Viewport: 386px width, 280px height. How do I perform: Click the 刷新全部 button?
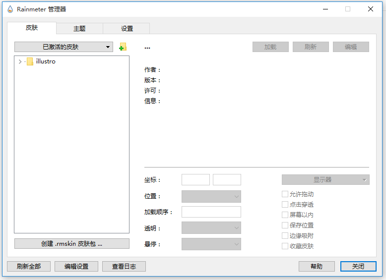(29, 267)
